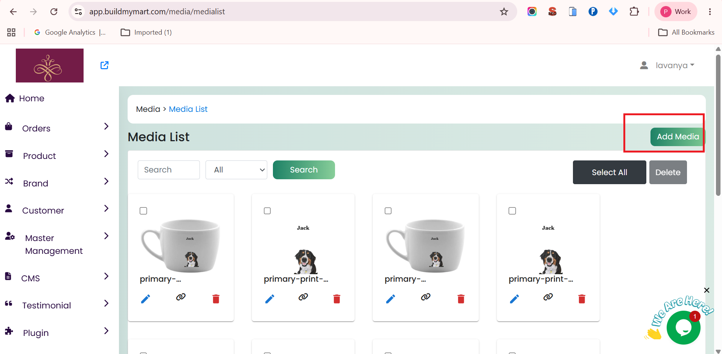Focus the Search text field

click(169, 170)
